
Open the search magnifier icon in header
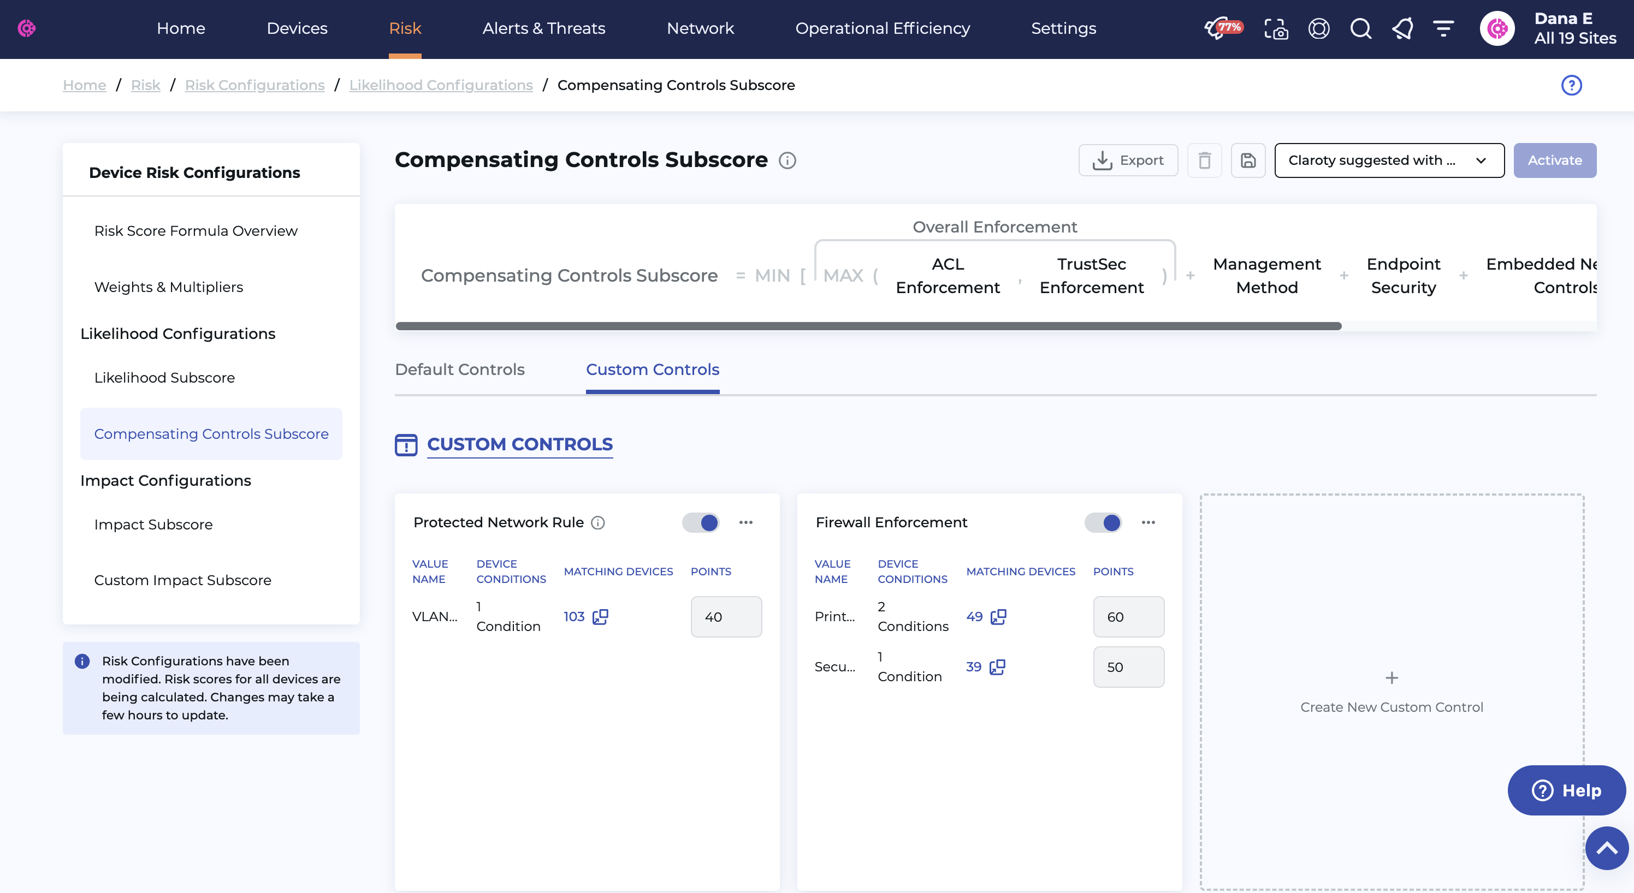pyautogui.click(x=1360, y=28)
